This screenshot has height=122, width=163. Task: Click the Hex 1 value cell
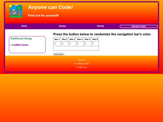click(57, 44)
